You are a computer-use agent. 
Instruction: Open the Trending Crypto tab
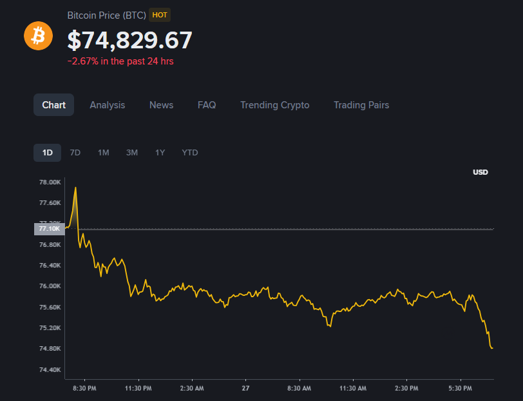pos(275,105)
